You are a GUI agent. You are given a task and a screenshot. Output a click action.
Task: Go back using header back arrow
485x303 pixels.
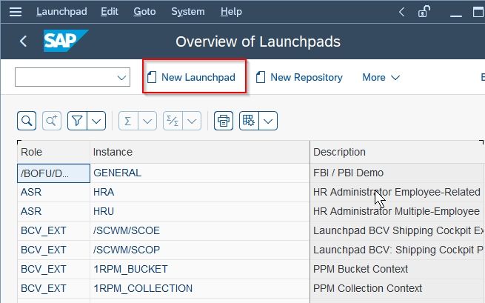[x=23, y=41]
